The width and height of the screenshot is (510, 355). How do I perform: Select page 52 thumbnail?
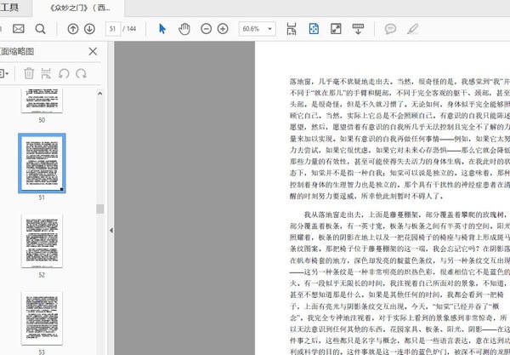[42, 240]
